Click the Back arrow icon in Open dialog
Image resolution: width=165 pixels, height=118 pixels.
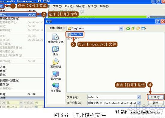[128, 28]
